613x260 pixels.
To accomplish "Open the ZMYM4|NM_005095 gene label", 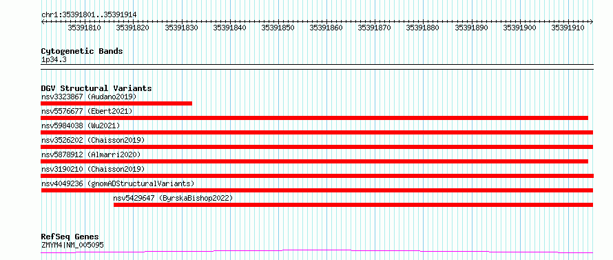I will click(73, 246).
